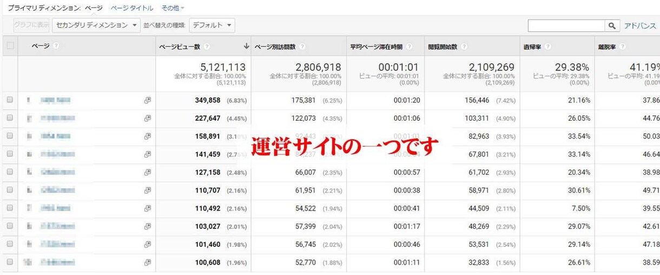This screenshot has height=275, width=660.
Task: Check the box for the 227,647 pageviews row
Action: coord(10,118)
